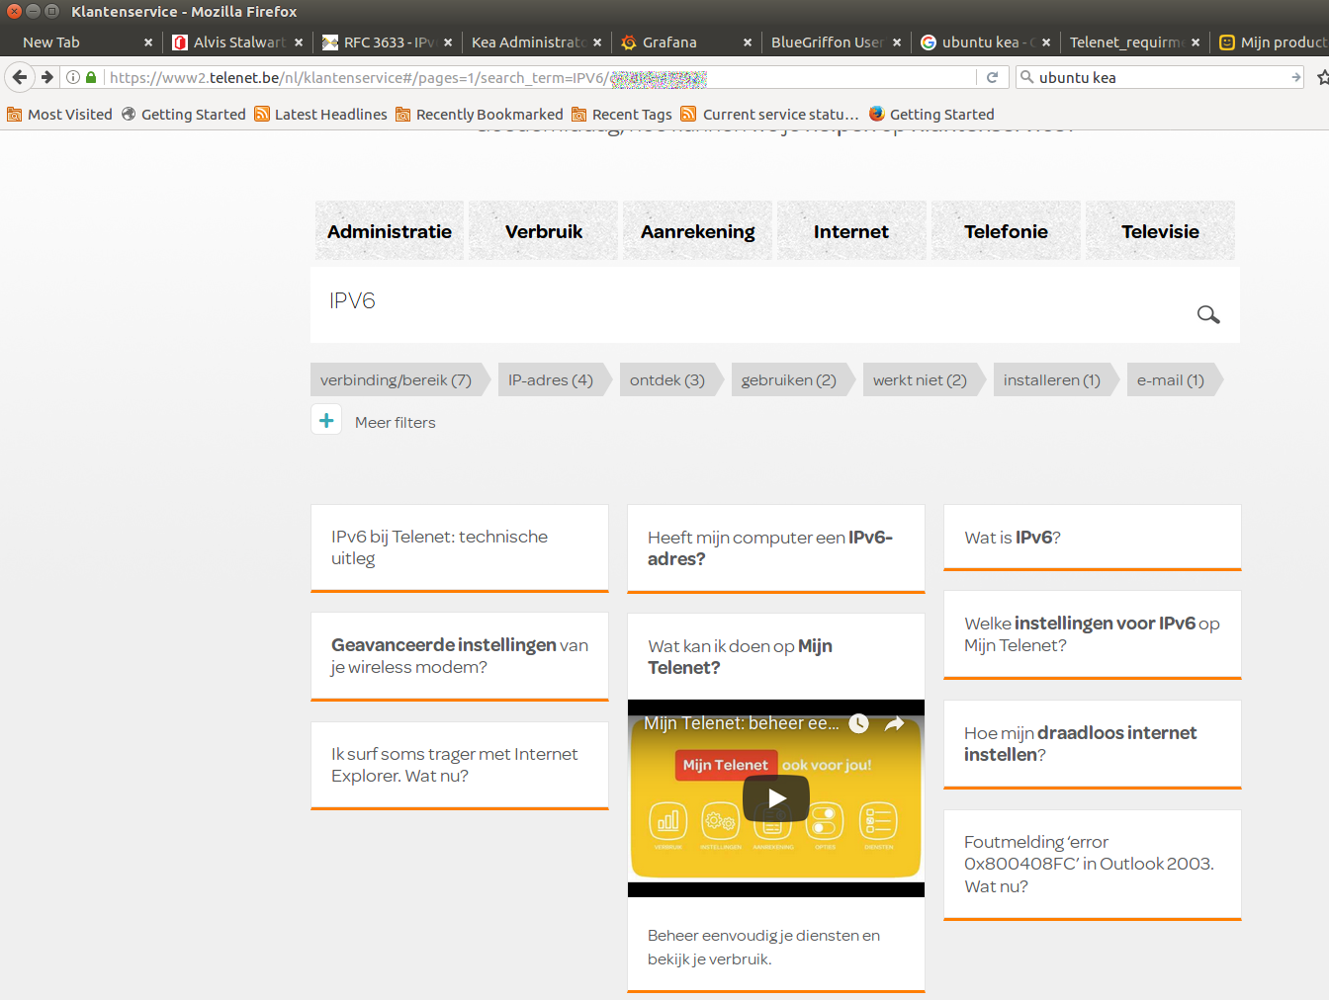Open site info icon in address bar
The height and width of the screenshot is (1000, 1329).
point(73,77)
